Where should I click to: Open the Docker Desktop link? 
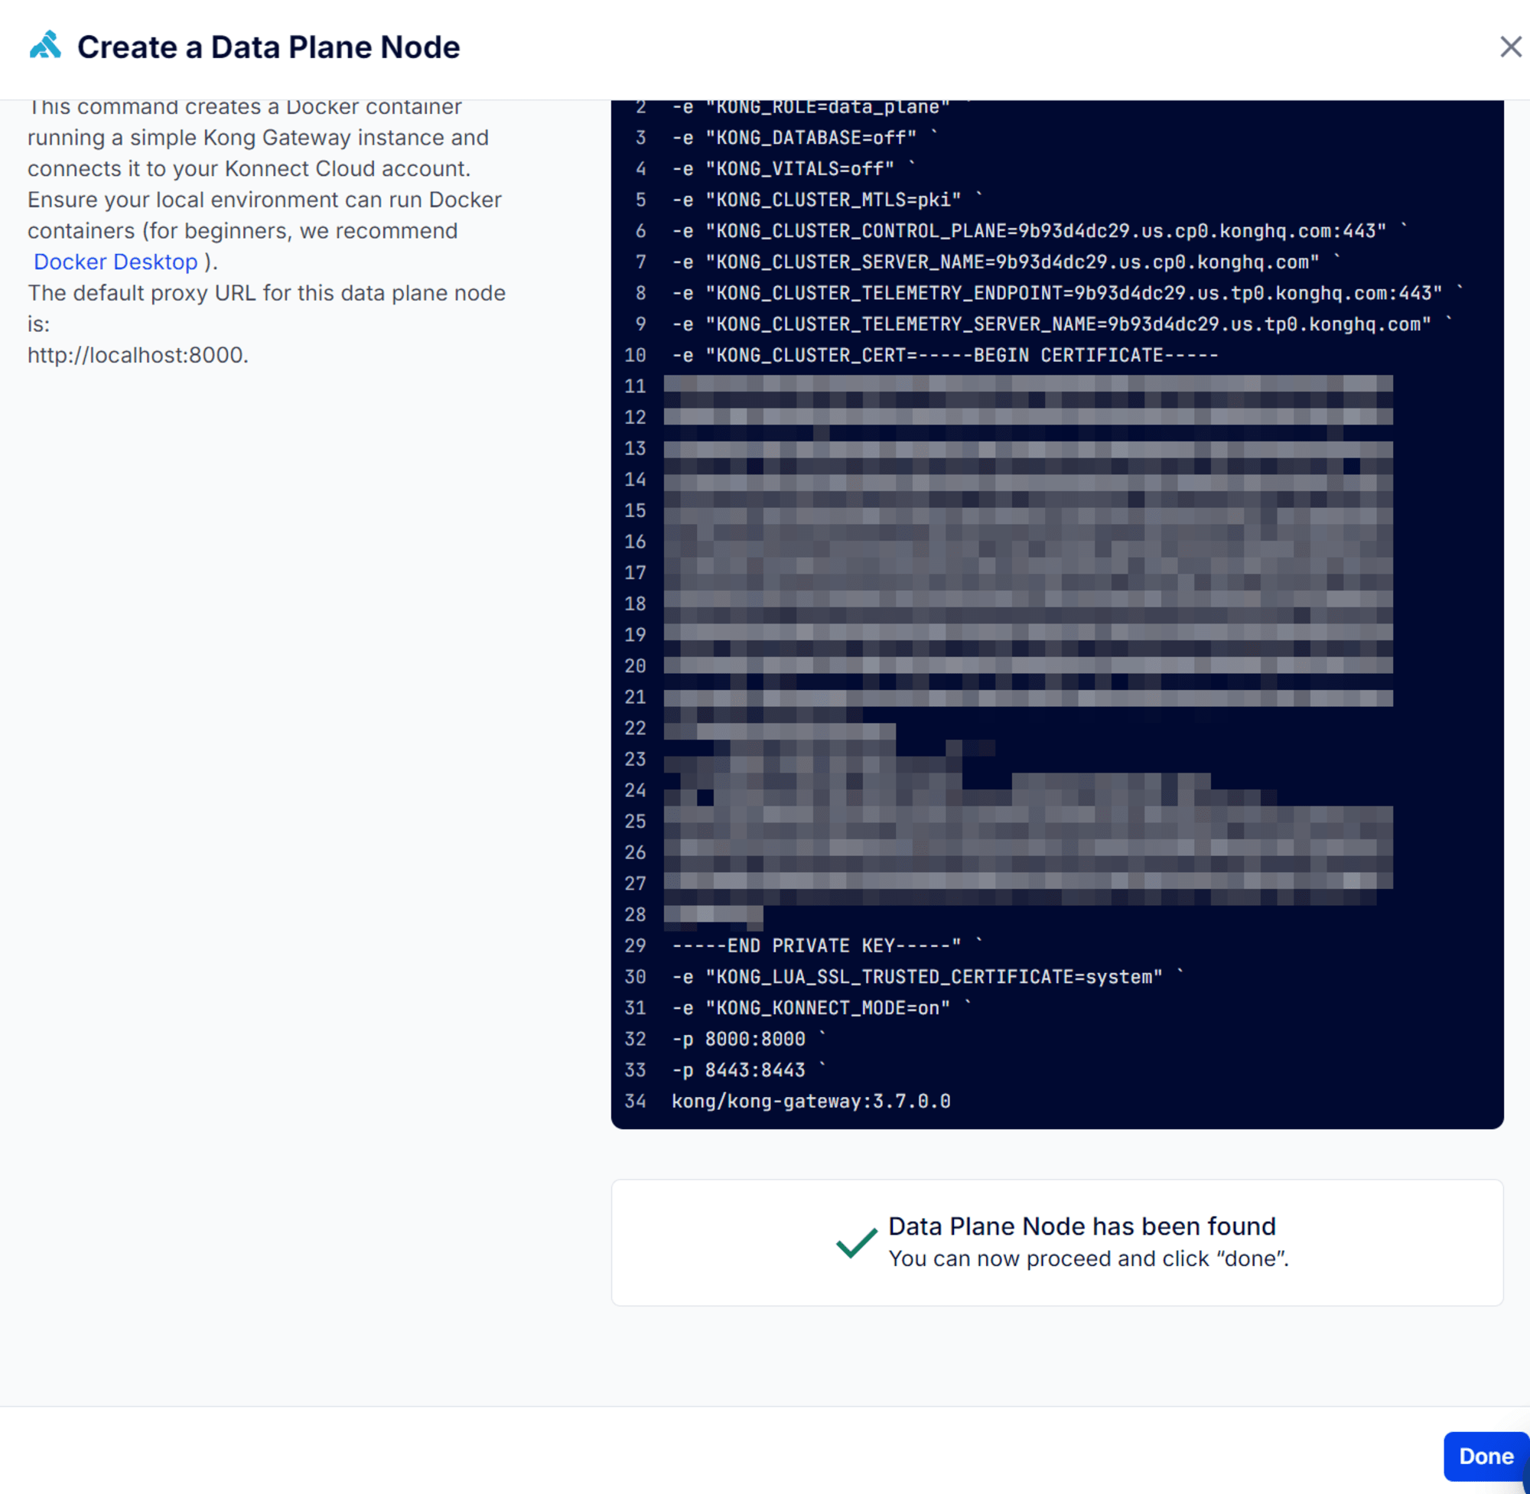pos(116,262)
